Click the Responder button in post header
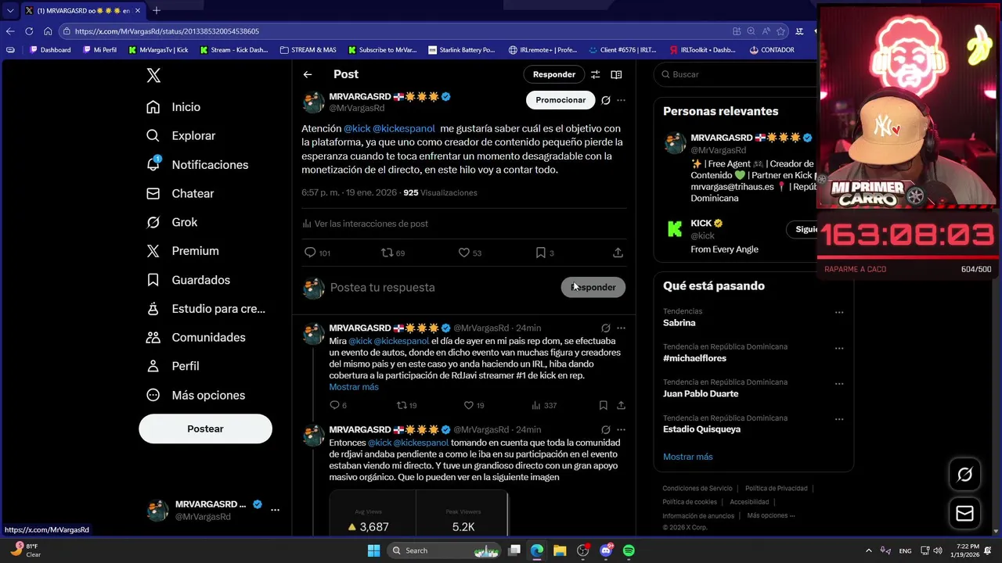 click(553, 74)
